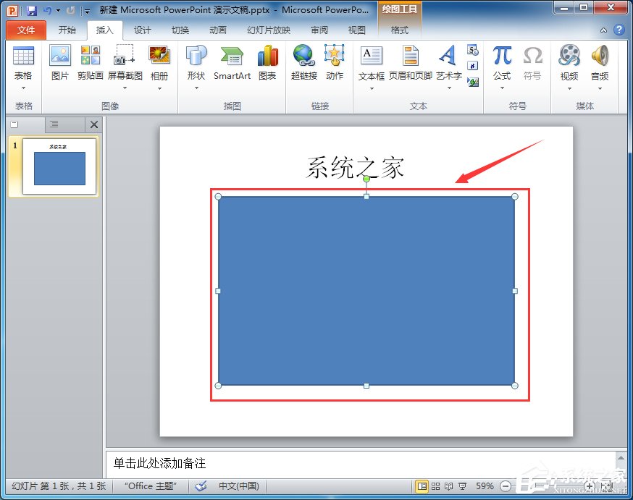Switch to 幻灯片浏览 slide sorter view

[x=436, y=486]
